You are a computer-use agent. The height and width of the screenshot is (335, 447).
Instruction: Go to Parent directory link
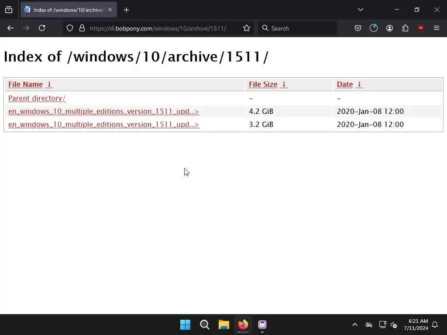pos(37,98)
